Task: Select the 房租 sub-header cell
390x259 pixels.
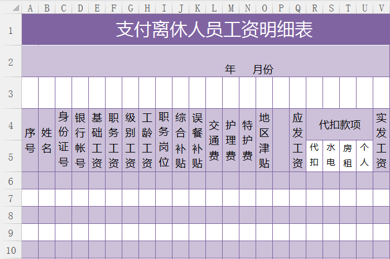Action: [x=348, y=155]
